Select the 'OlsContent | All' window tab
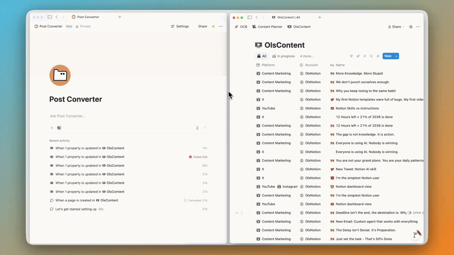Screen dimensions: 454x255 pyautogui.click(x=286, y=17)
